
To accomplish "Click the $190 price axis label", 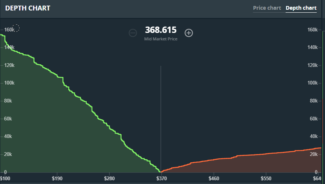I will click(57, 178).
